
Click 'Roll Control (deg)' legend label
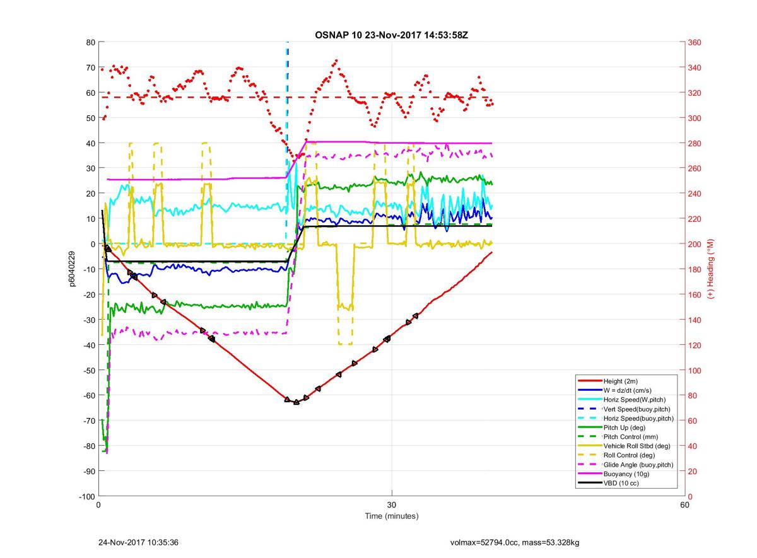[x=629, y=455]
